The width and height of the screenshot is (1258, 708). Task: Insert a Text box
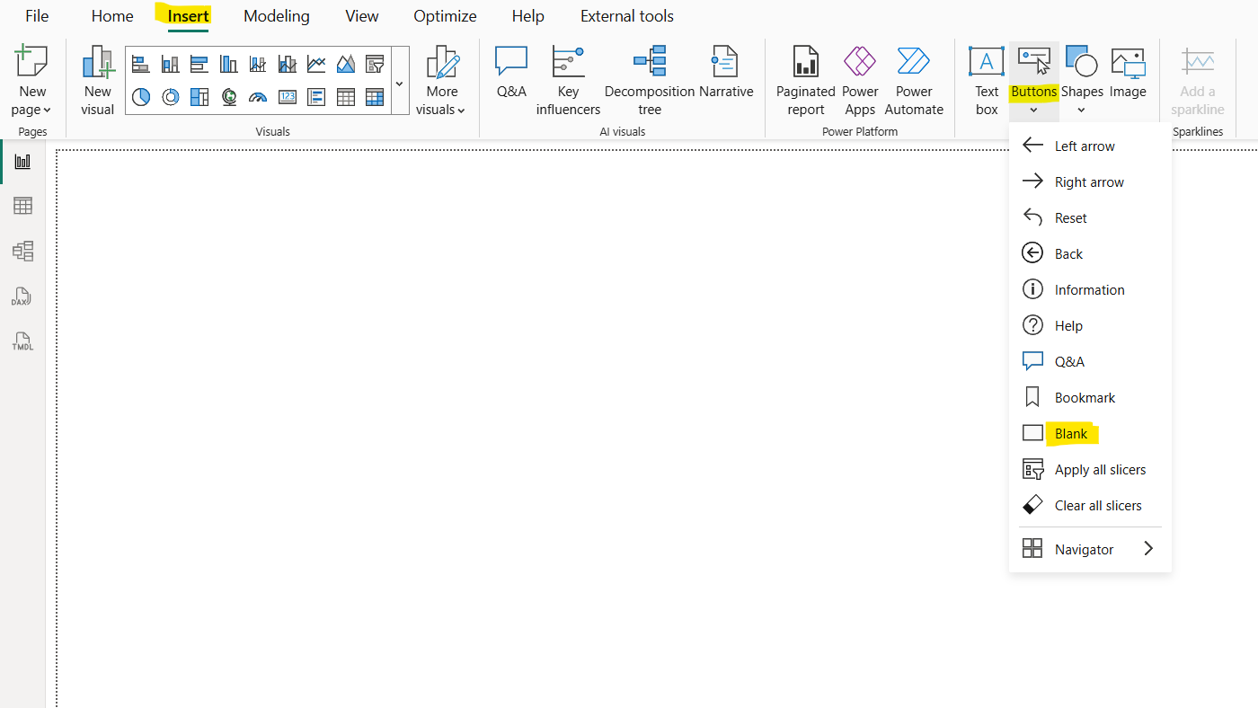(x=986, y=79)
